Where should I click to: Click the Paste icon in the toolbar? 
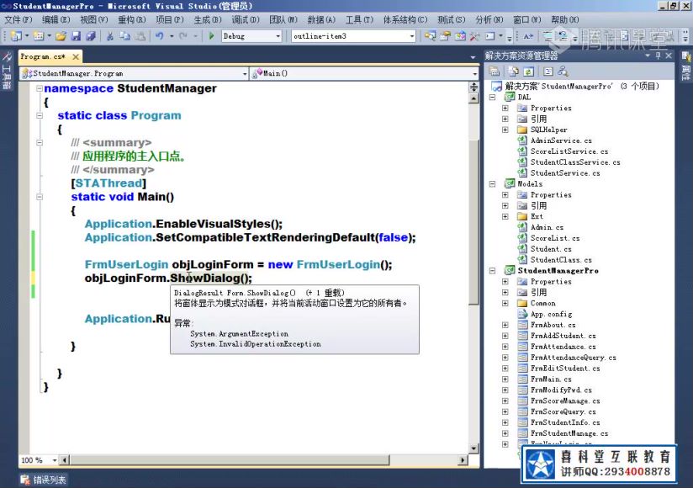(x=140, y=36)
